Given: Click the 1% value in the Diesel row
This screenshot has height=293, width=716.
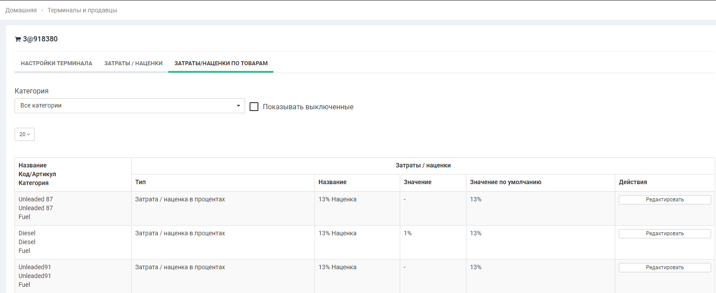Looking at the screenshot, I should click(x=408, y=233).
